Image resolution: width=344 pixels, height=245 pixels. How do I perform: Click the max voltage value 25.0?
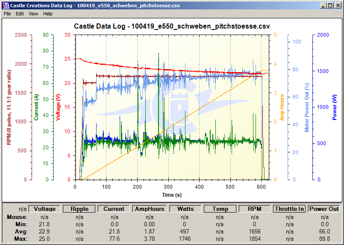(44, 239)
